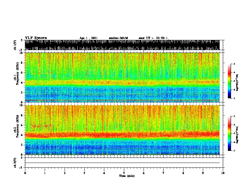Click time axis tick label "0"
This screenshot has width=251, height=194.
(x=25, y=173)
